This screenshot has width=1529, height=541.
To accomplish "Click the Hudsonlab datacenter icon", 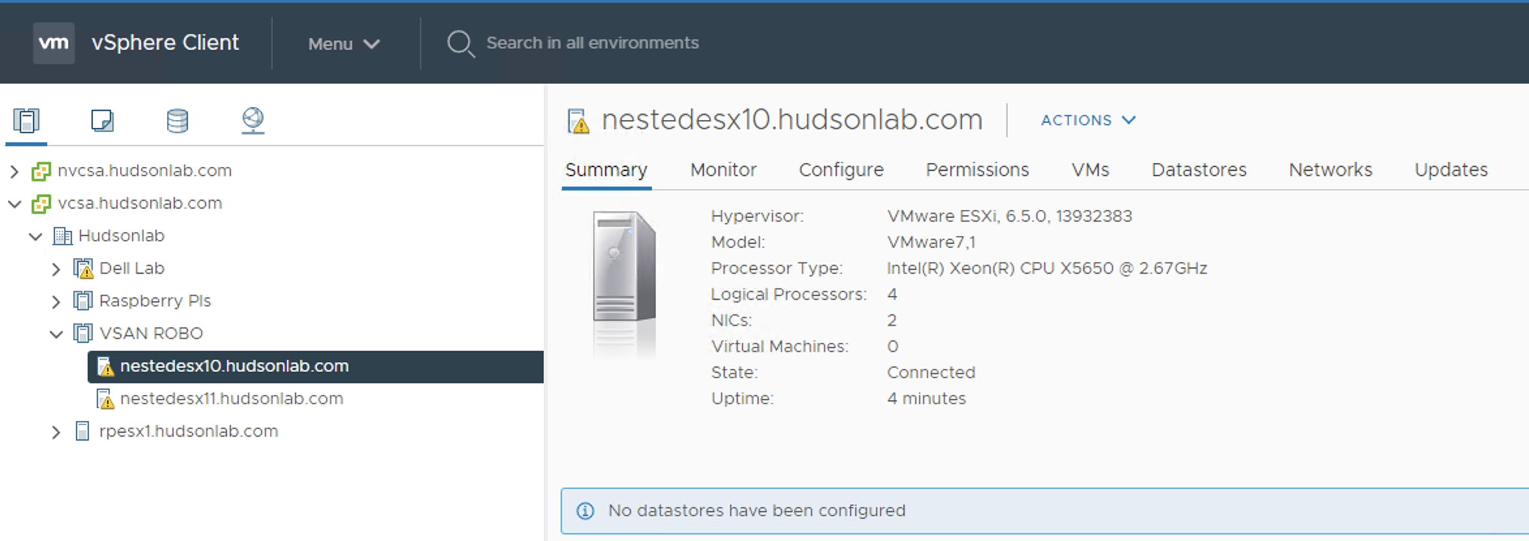I will pos(63,236).
